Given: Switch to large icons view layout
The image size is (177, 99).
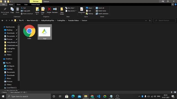Looking at the screenshot, I should pyautogui.click(x=175, y=92).
